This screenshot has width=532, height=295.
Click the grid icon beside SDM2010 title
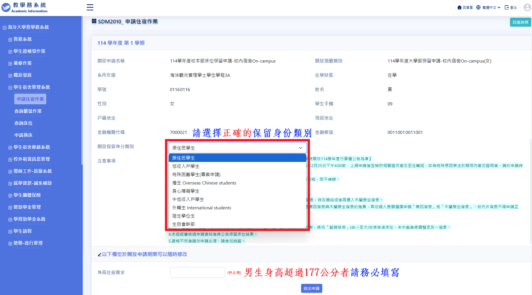[x=94, y=21]
